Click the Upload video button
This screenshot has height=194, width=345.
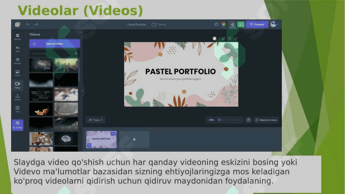[55, 43]
